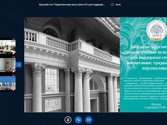Click the meeting title "Круглый стол"
This screenshot has height=125, width=167.
tap(72, 5)
